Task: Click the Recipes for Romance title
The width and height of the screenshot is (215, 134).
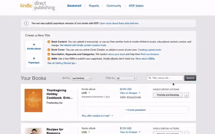Action: pos(55,131)
